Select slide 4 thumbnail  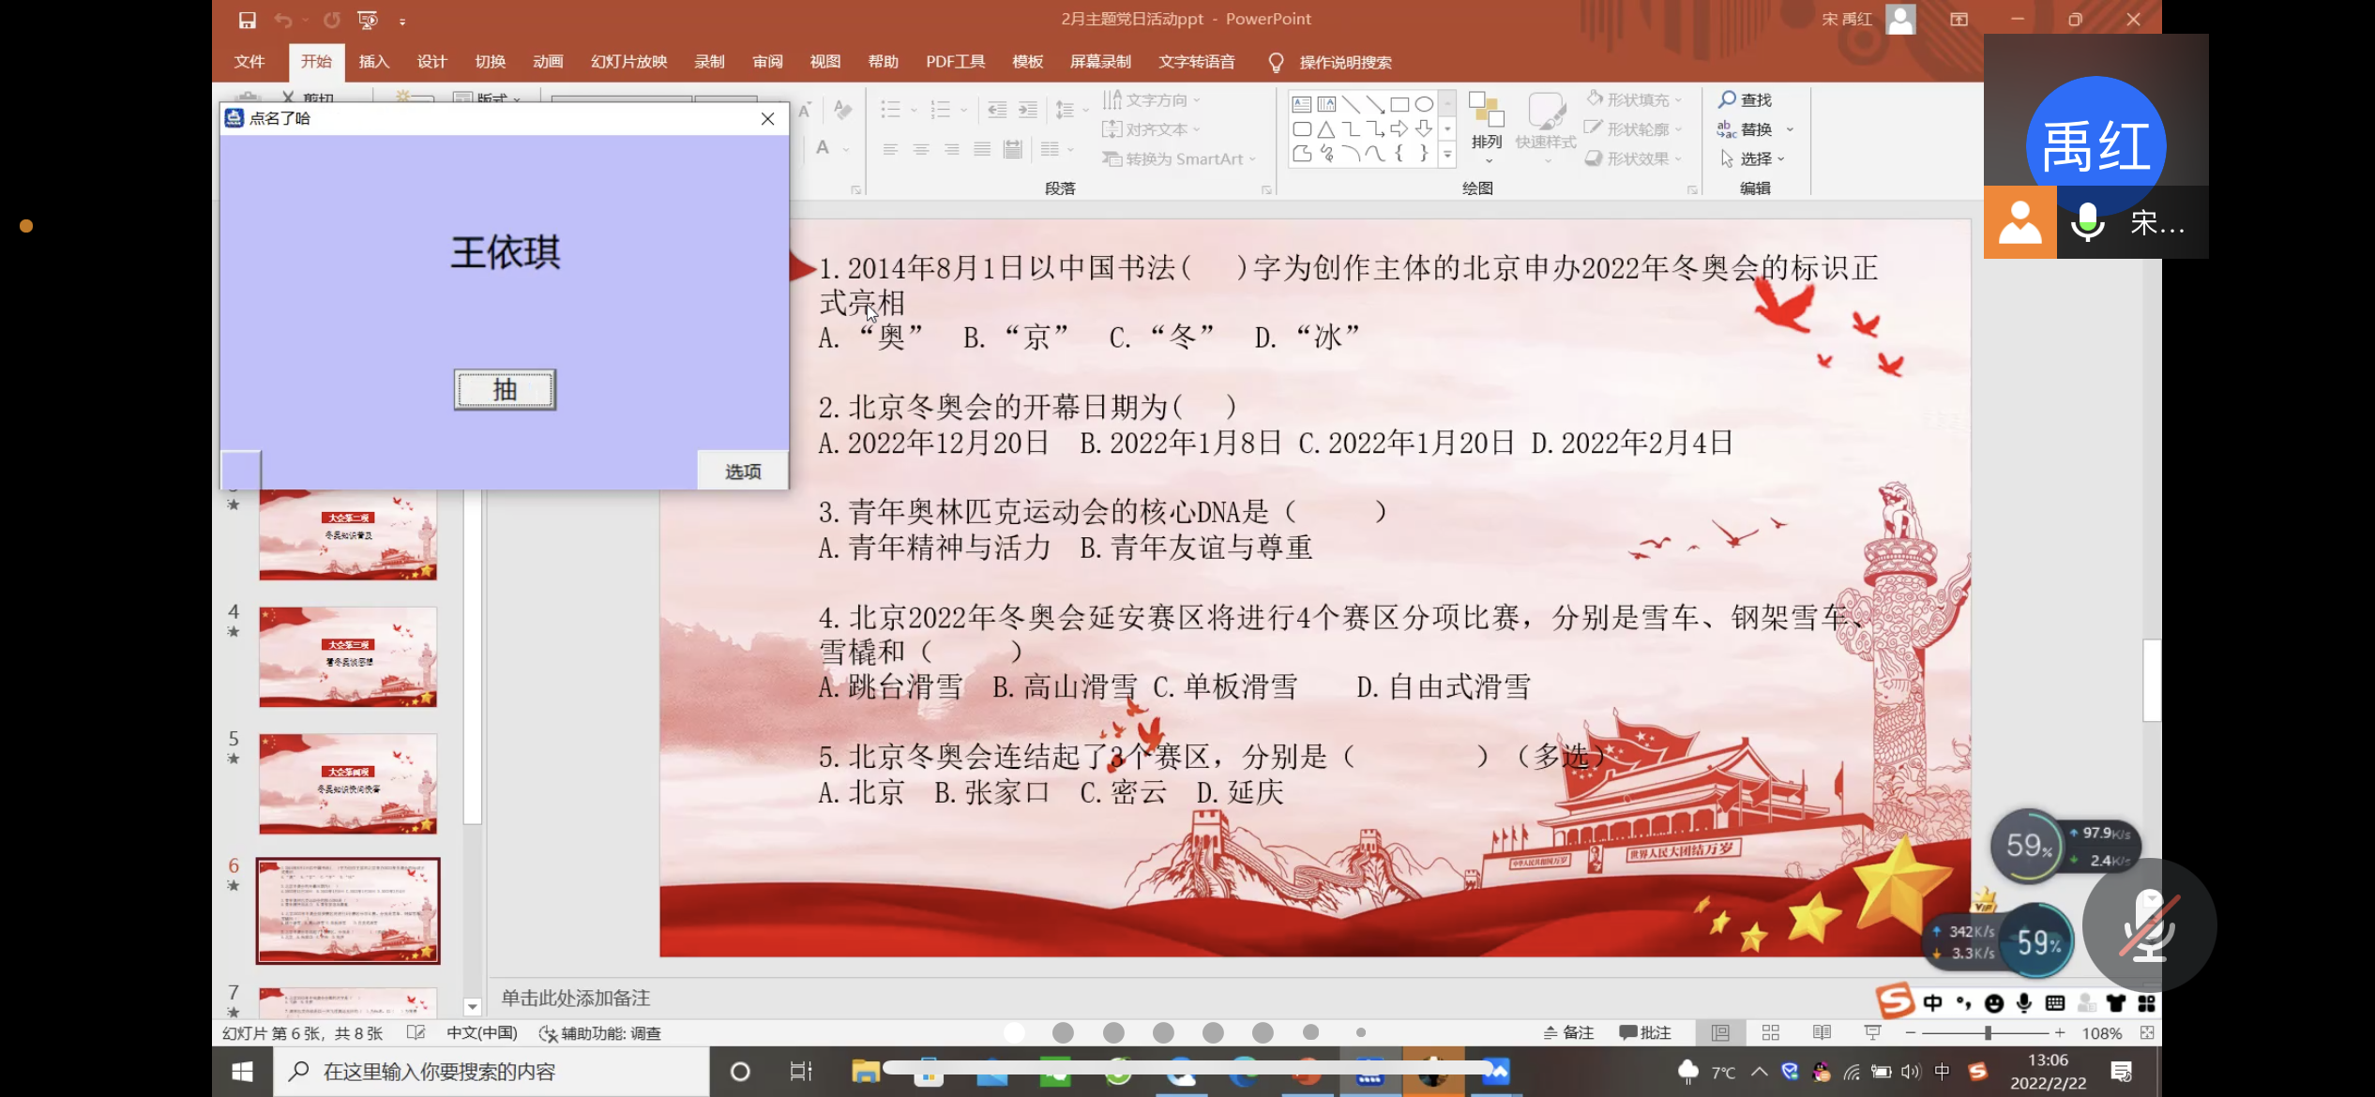click(348, 656)
